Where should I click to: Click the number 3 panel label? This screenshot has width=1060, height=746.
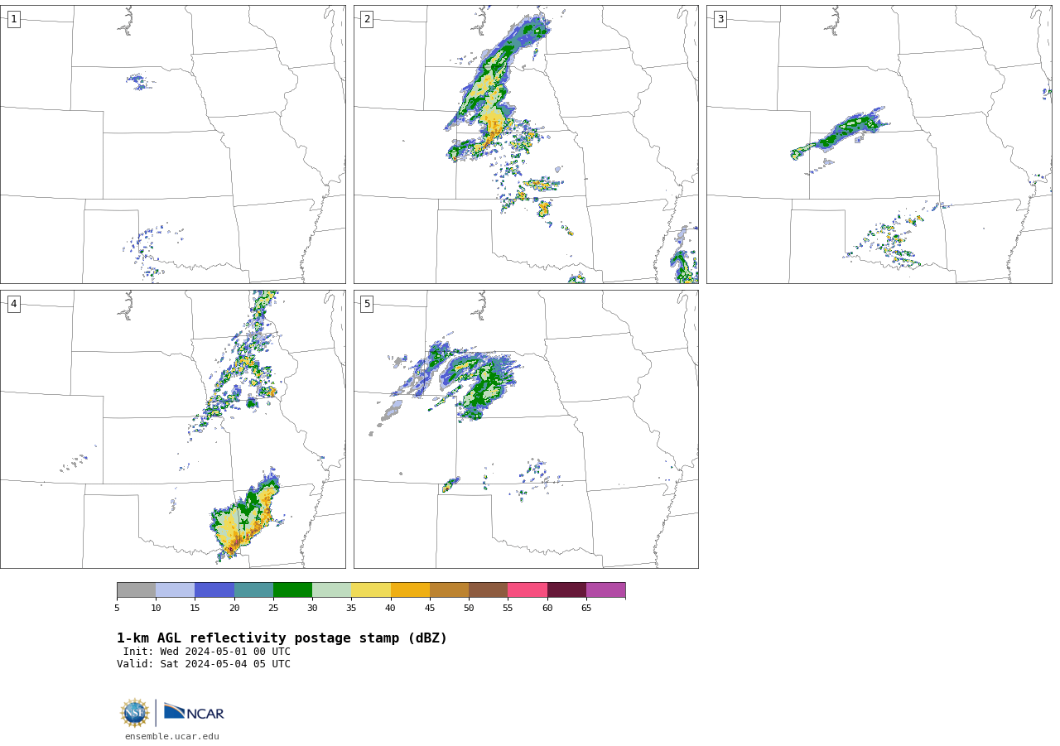tap(720, 19)
